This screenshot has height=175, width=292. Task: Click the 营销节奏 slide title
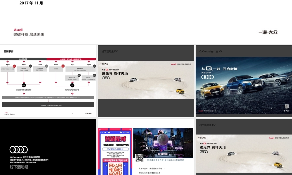click(8, 51)
